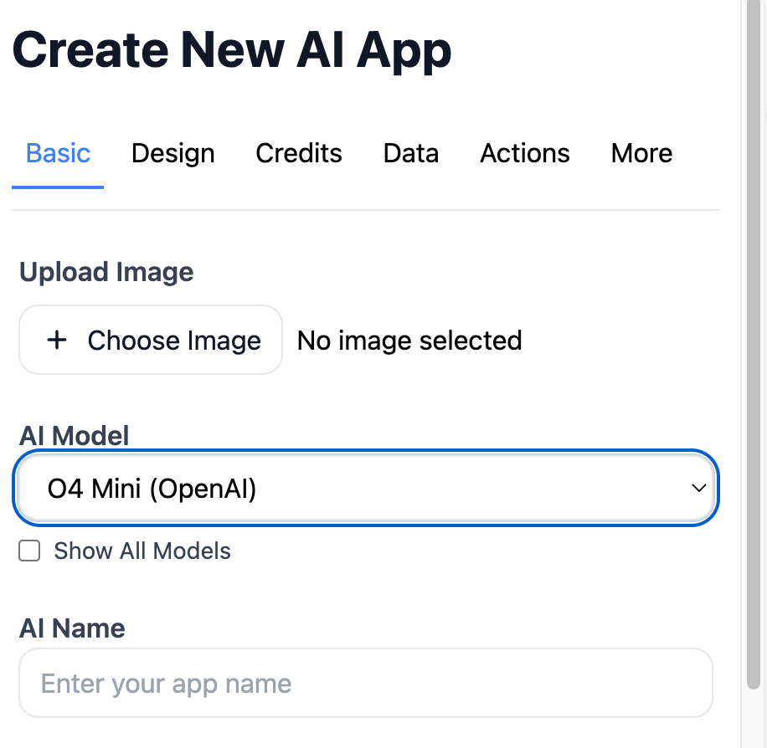The width and height of the screenshot is (767, 748).
Task: Switch to the Basic tab
Action: [58, 153]
